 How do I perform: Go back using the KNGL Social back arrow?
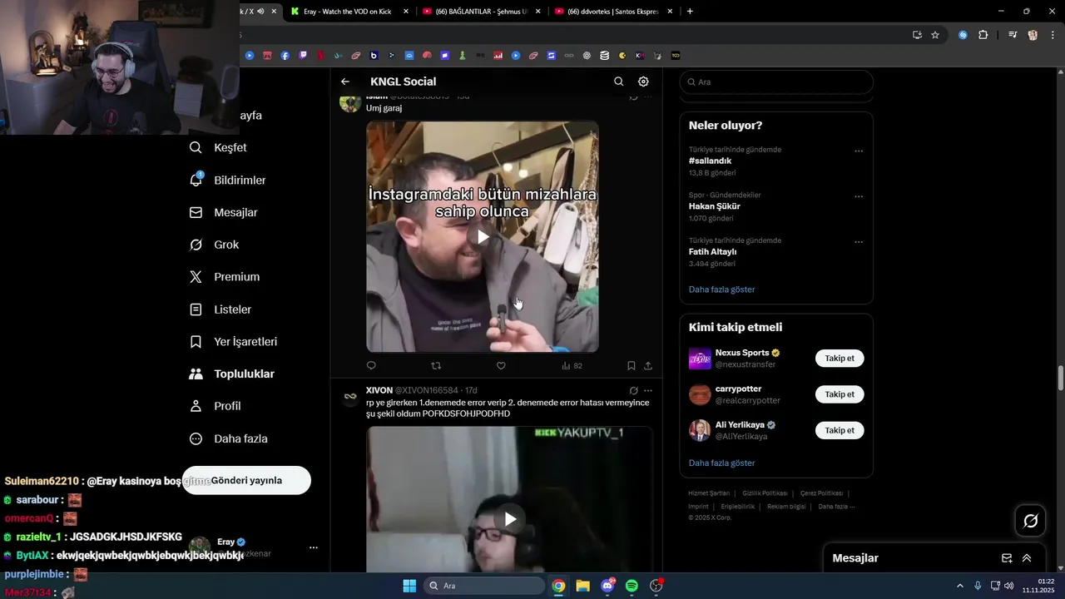point(345,82)
